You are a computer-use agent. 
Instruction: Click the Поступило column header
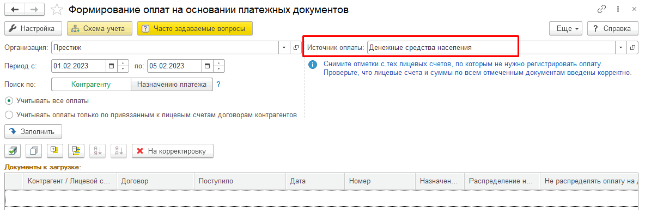240,181
